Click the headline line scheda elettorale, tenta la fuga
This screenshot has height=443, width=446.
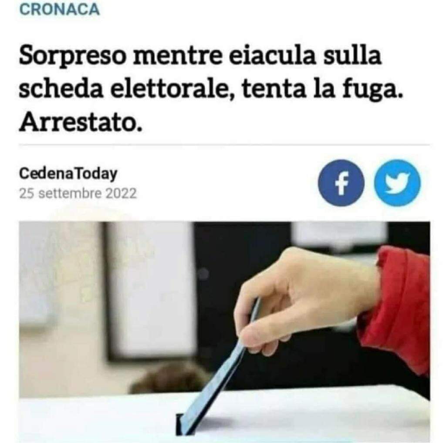click(211, 89)
